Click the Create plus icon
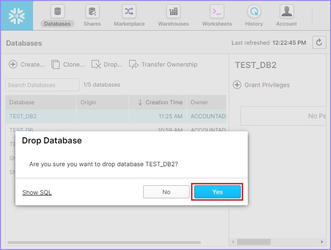331x250 pixels. 13,64
